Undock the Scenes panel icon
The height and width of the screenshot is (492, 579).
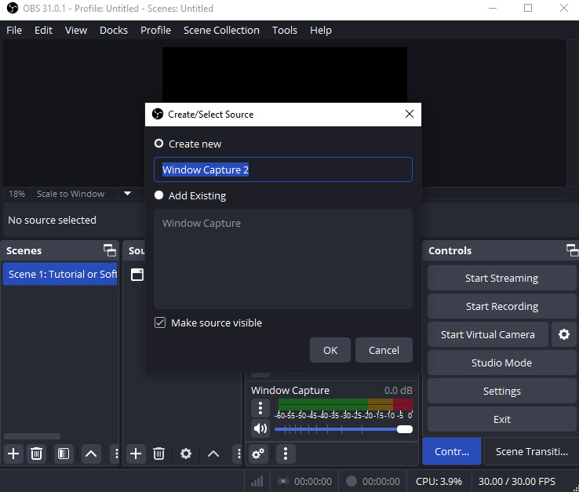coord(110,250)
